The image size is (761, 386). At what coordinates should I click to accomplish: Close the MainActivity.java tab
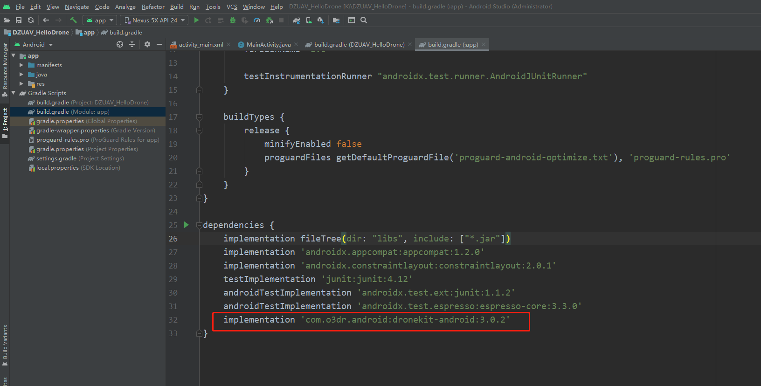point(296,44)
